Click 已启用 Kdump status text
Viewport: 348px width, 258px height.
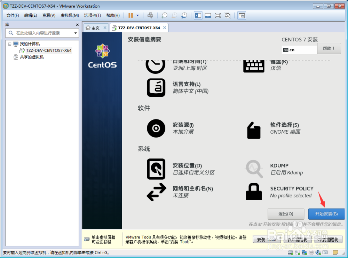tap(286, 172)
